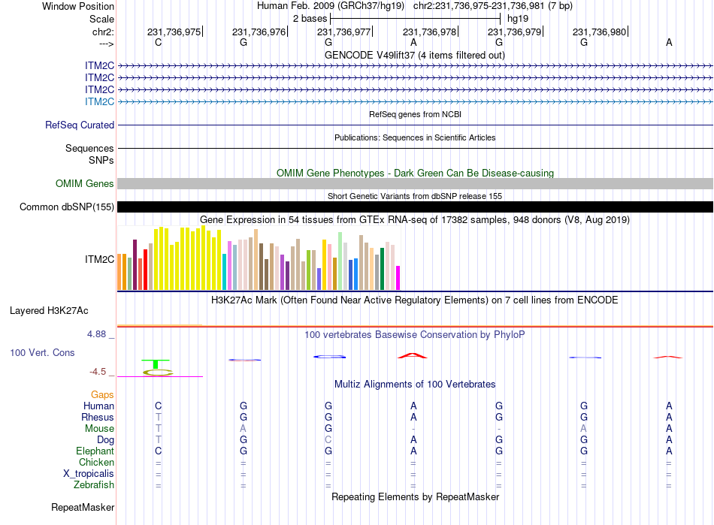Viewport: 714px width, 525px height.
Task: Click the 2 bases scale bar
Action: [416, 18]
